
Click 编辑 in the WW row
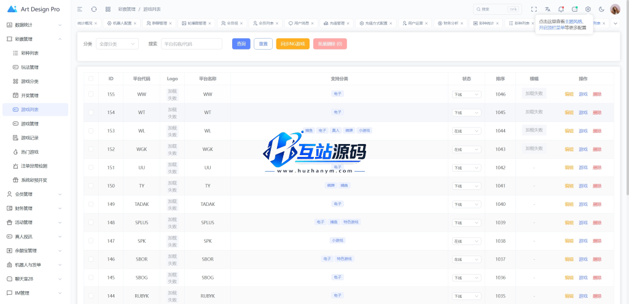[x=569, y=94]
